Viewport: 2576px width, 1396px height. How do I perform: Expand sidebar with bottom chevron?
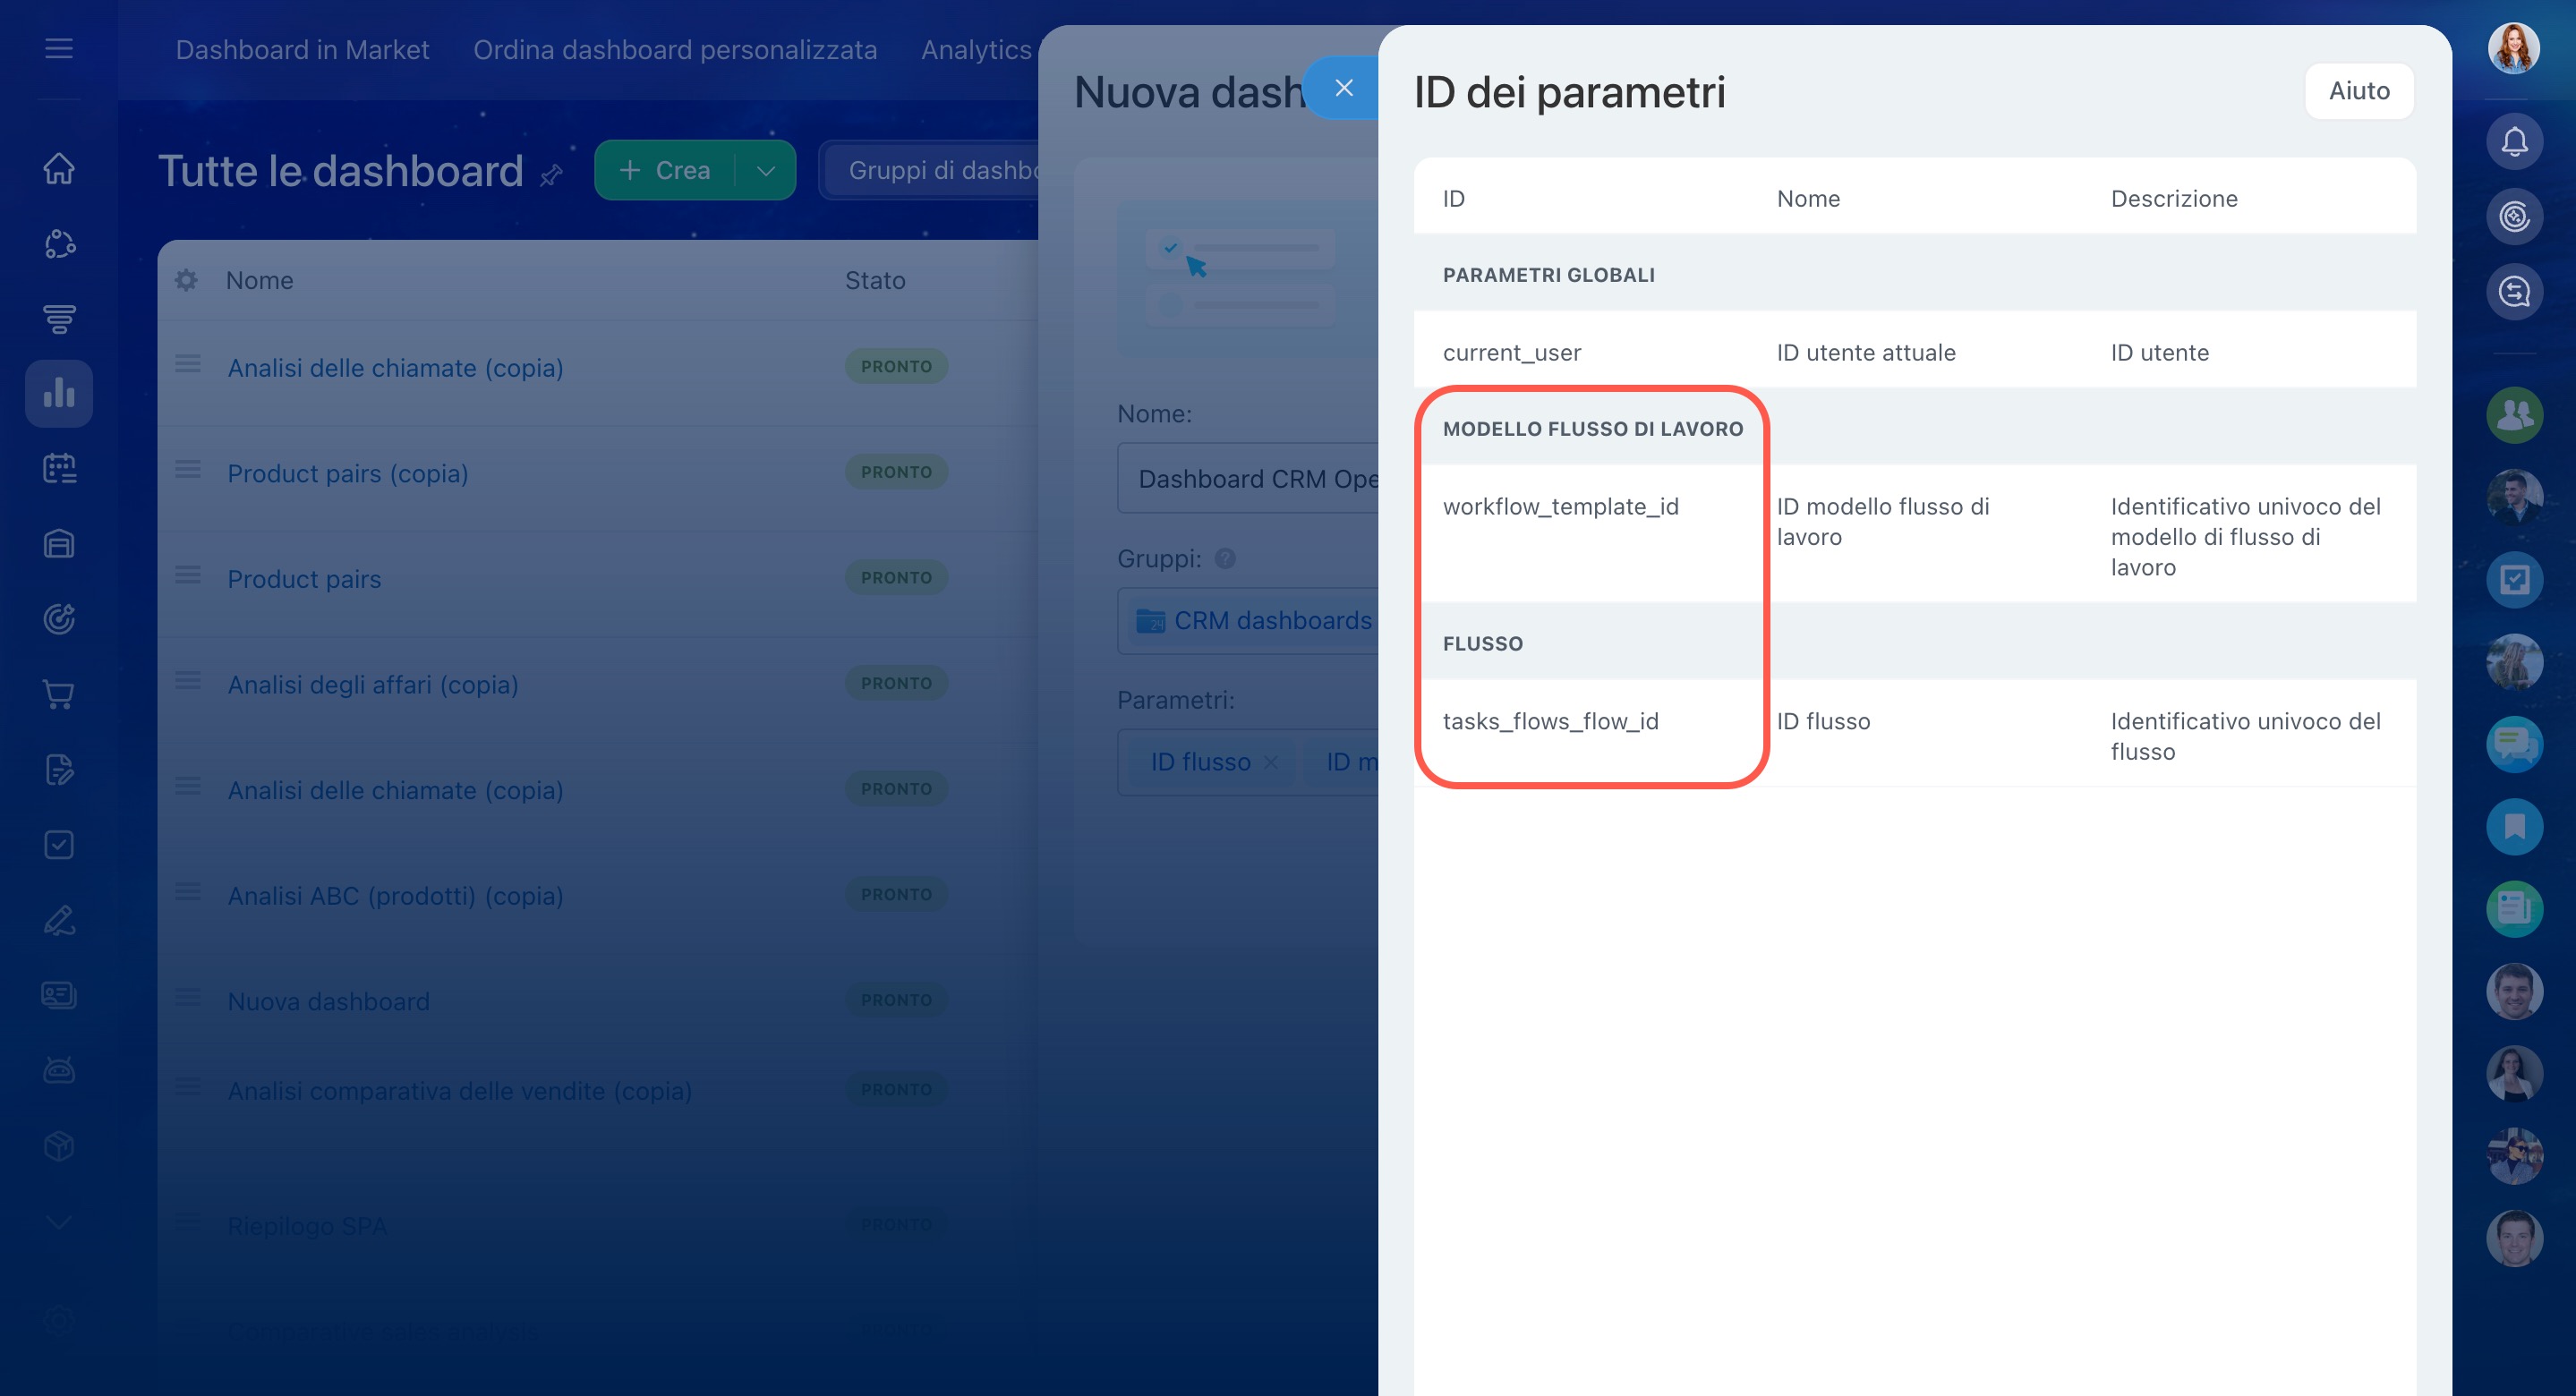[x=59, y=1222]
